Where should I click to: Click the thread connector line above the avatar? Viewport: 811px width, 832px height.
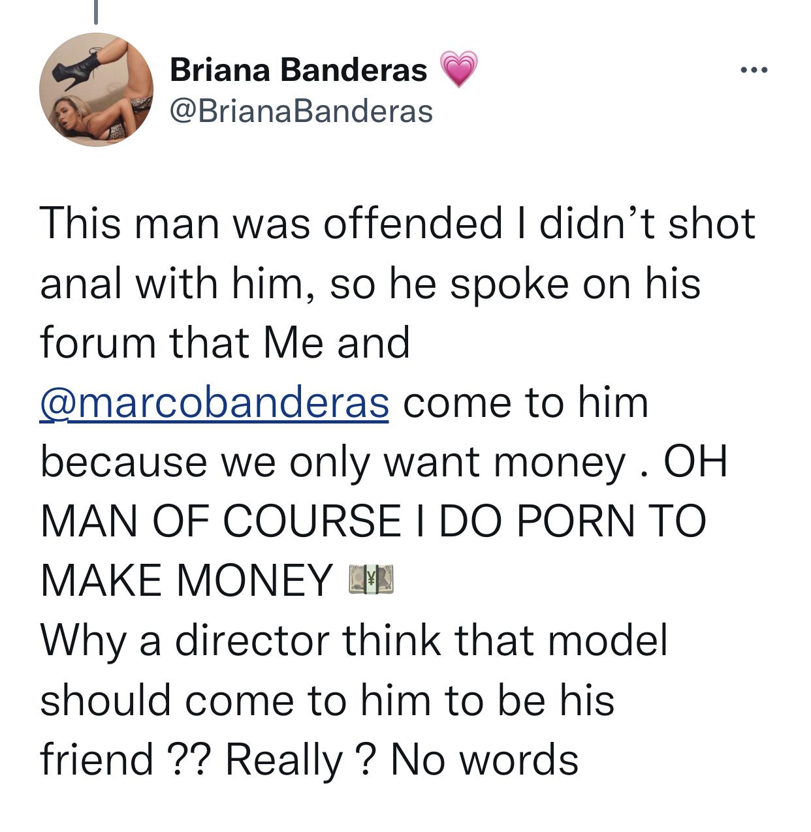[96, 13]
